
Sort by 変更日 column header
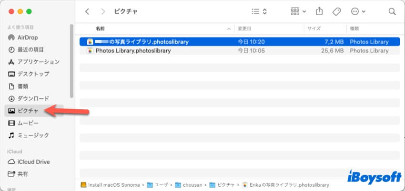coord(246,29)
